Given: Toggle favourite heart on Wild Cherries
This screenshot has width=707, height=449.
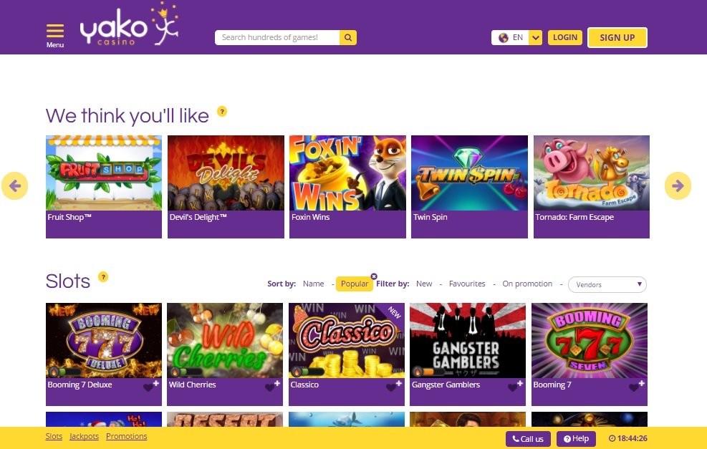Looking at the screenshot, I should pyautogui.click(x=272, y=386).
